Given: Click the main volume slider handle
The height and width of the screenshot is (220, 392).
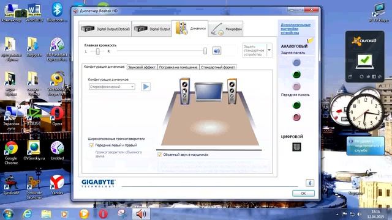Looking at the screenshot, I should pyautogui.click(x=205, y=51).
